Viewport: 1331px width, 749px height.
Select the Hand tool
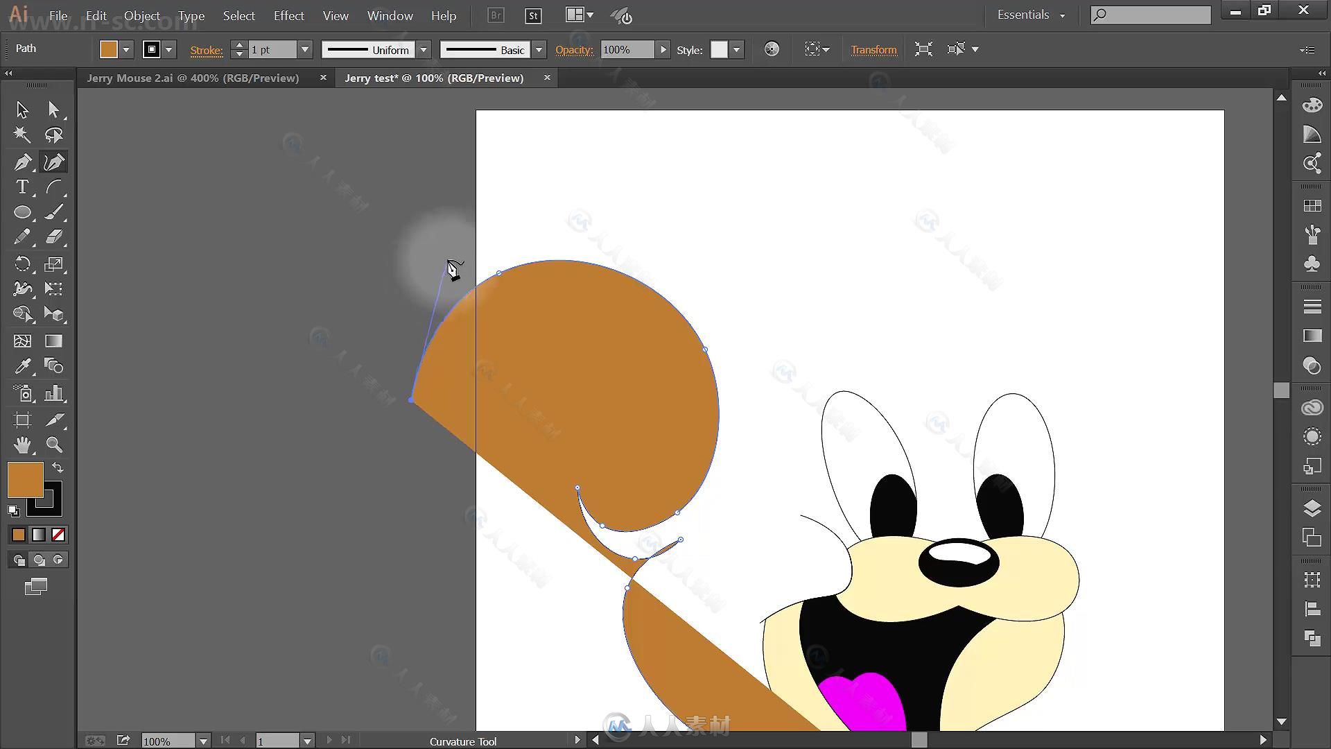pyautogui.click(x=22, y=445)
